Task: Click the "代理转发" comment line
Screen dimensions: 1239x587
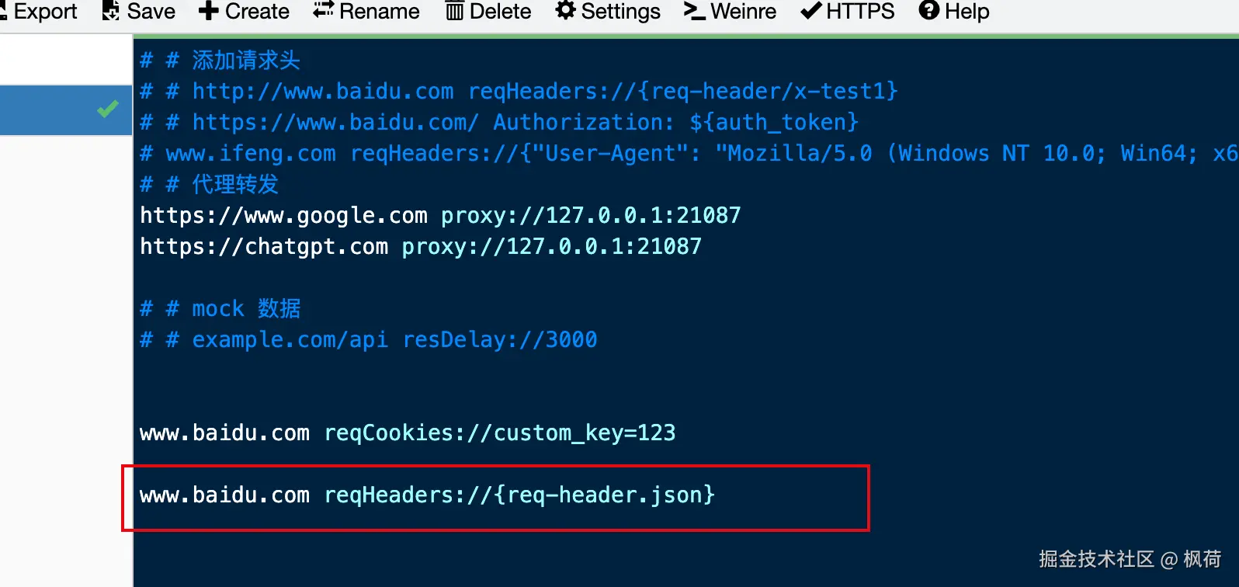Action: click(x=210, y=184)
